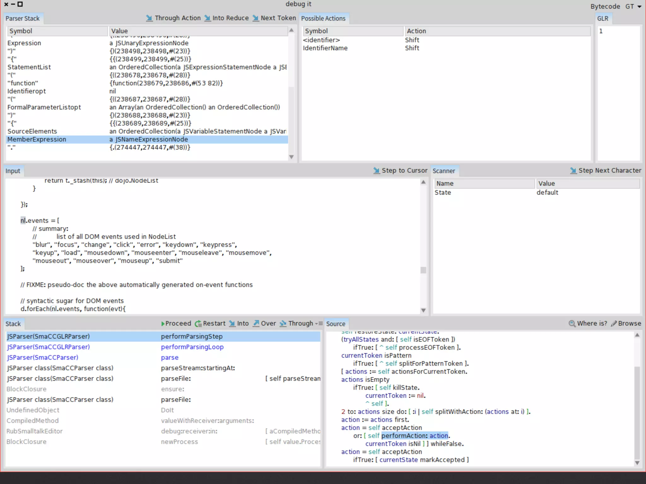This screenshot has height=484, width=646.
Task: Click the Browse pencil icon
Action: 614,324
